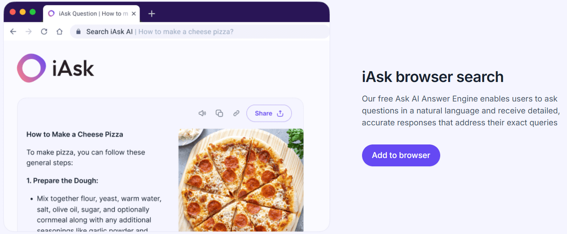
Task: Click the yellow minimize window dot
Action: tap(23, 12)
